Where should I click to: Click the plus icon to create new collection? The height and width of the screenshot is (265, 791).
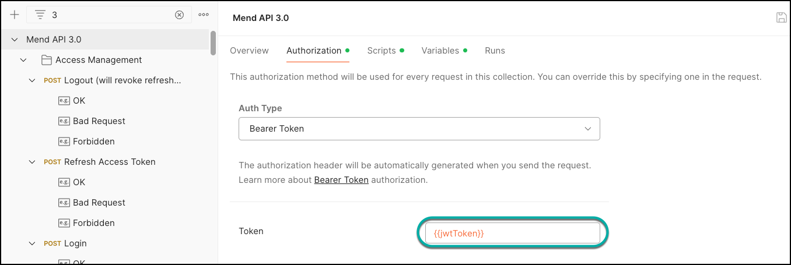coord(15,15)
